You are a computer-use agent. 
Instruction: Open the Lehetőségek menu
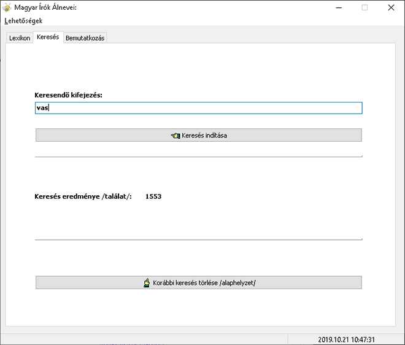click(x=23, y=21)
